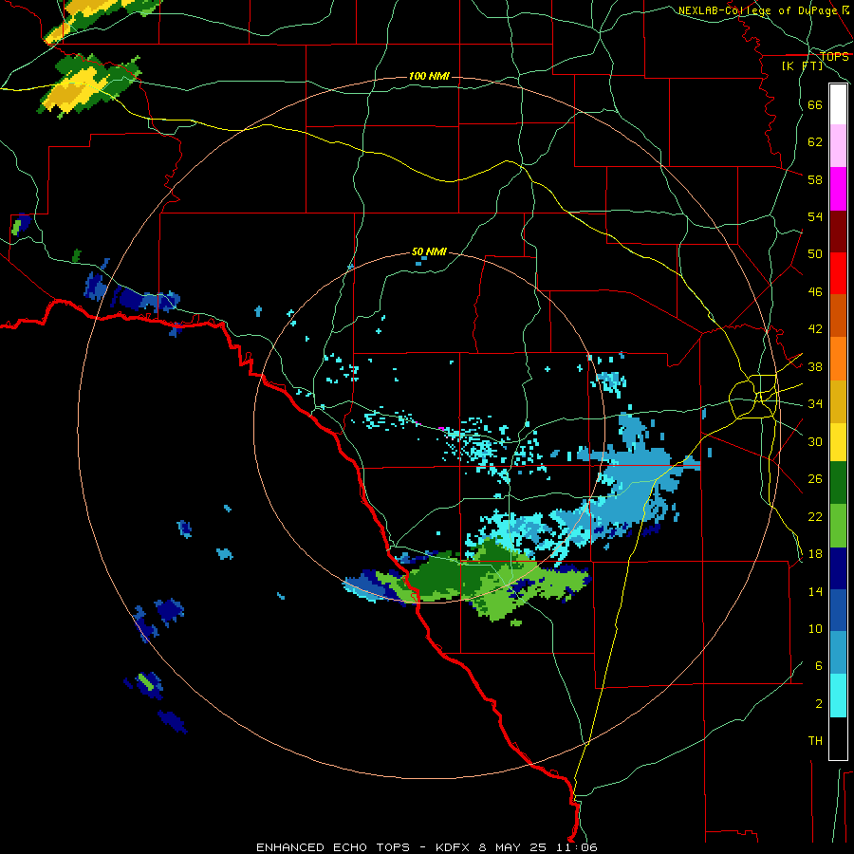Click the black TH legend swatch

pos(838,738)
